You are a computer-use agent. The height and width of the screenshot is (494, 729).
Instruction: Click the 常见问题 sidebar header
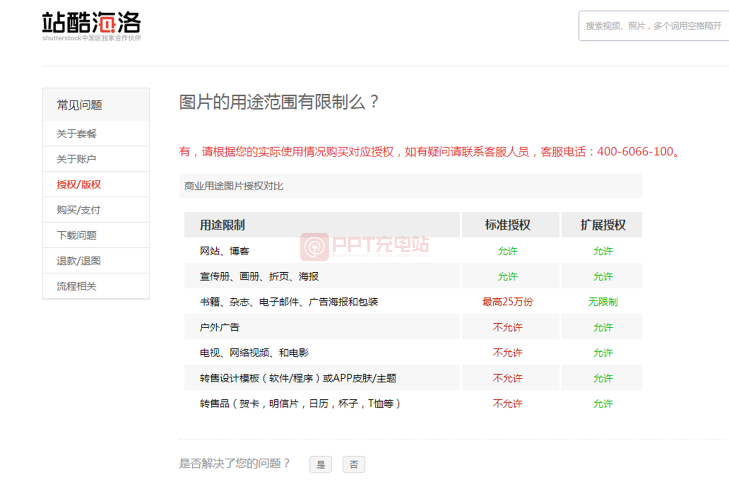tap(80, 105)
